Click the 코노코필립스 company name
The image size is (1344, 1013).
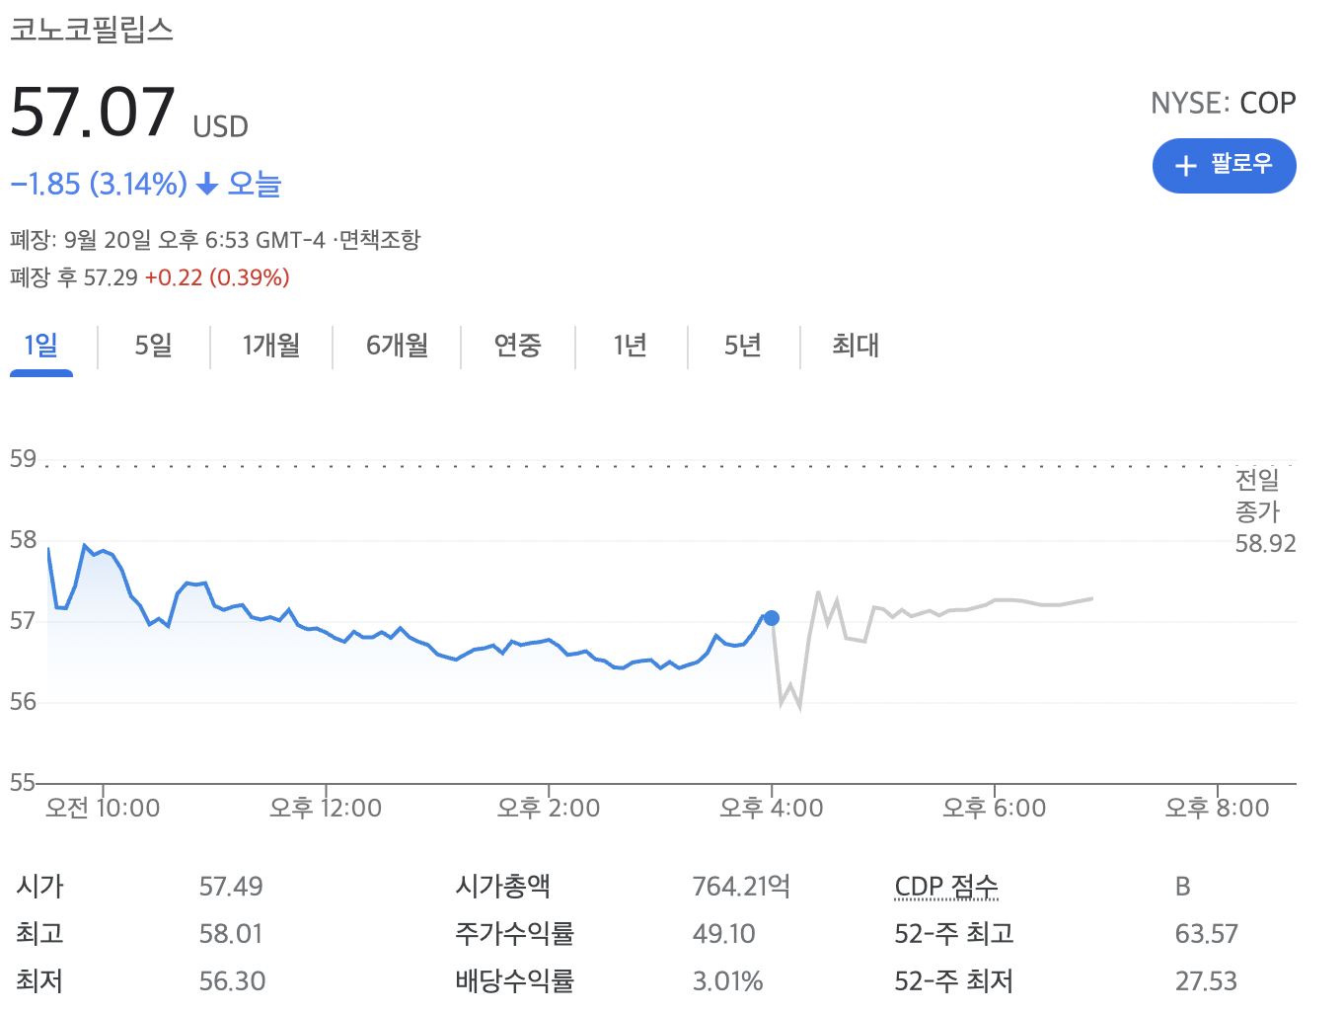(x=92, y=29)
